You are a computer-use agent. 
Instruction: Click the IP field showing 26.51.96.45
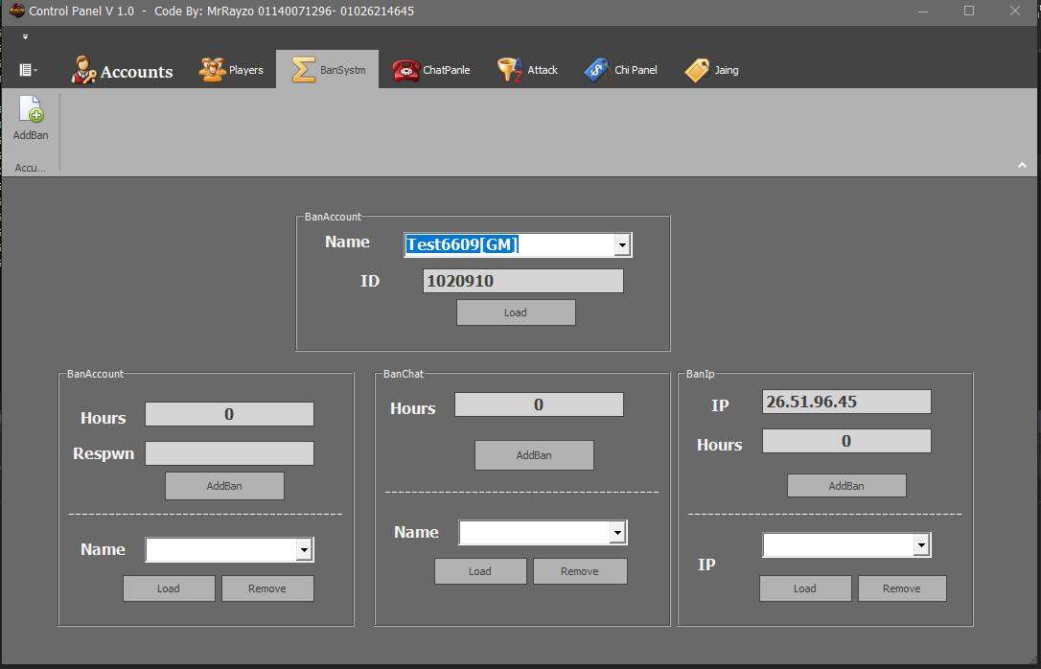[846, 402]
